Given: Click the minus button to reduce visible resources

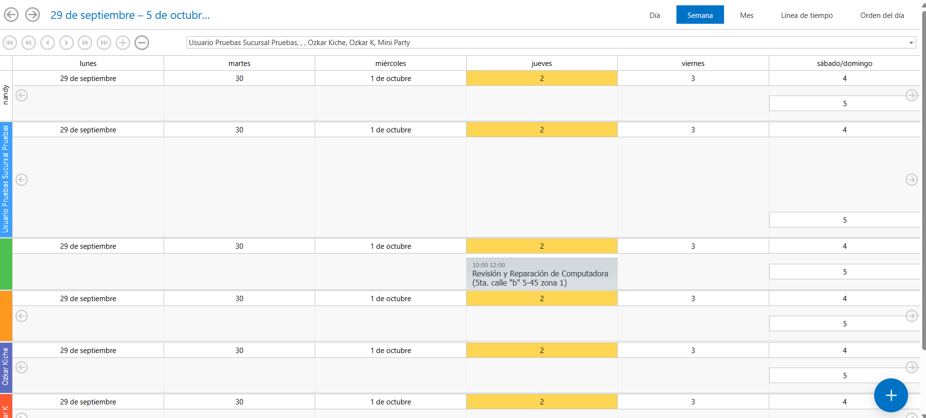Looking at the screenshot, I should [142, 43].
